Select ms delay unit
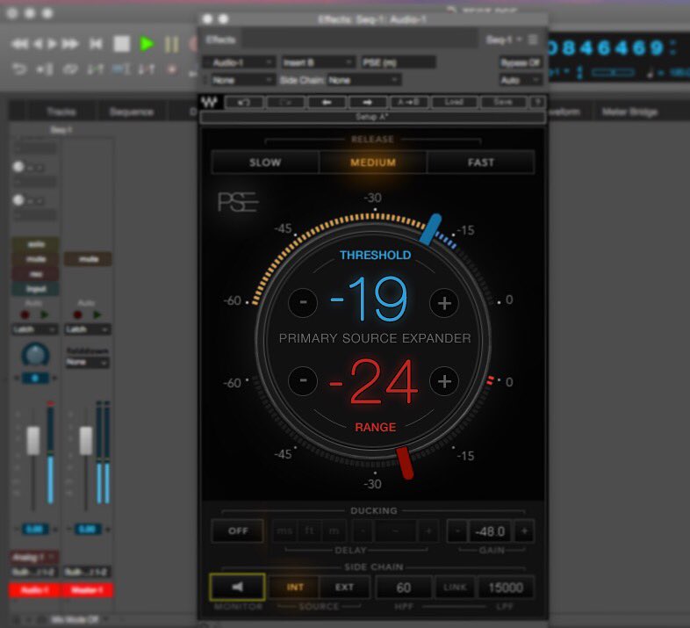This screenshot has width=690, height=628. coord(284,531)
